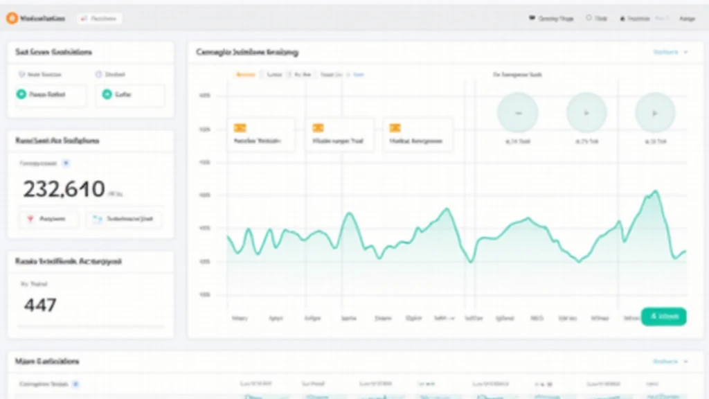Viewport: 709px width, 399px height.
Task: Toggle the small blue checkbox above 232,610
Action: (66, 163)
